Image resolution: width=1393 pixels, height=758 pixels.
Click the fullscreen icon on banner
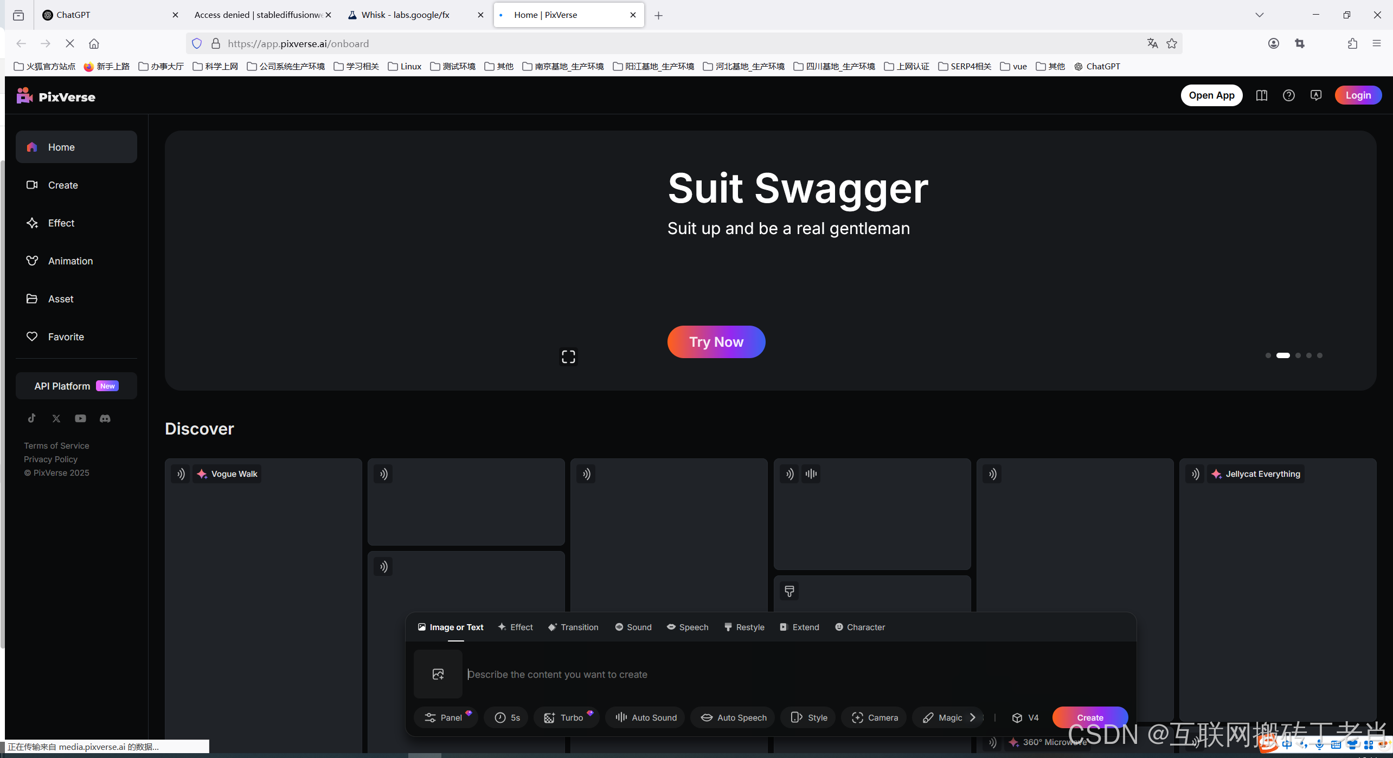[568, 357]
